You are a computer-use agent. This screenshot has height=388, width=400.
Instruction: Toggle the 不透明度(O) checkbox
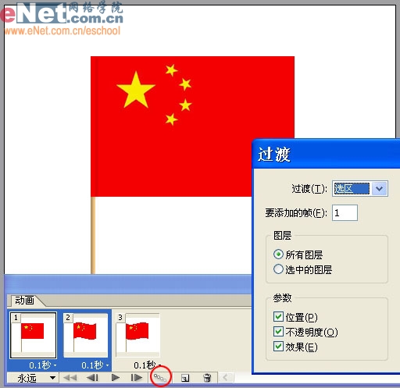278,332
